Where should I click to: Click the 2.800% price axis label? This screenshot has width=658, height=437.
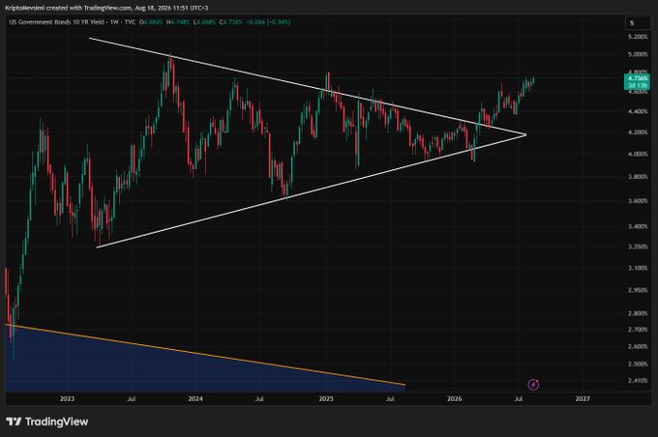638,313
